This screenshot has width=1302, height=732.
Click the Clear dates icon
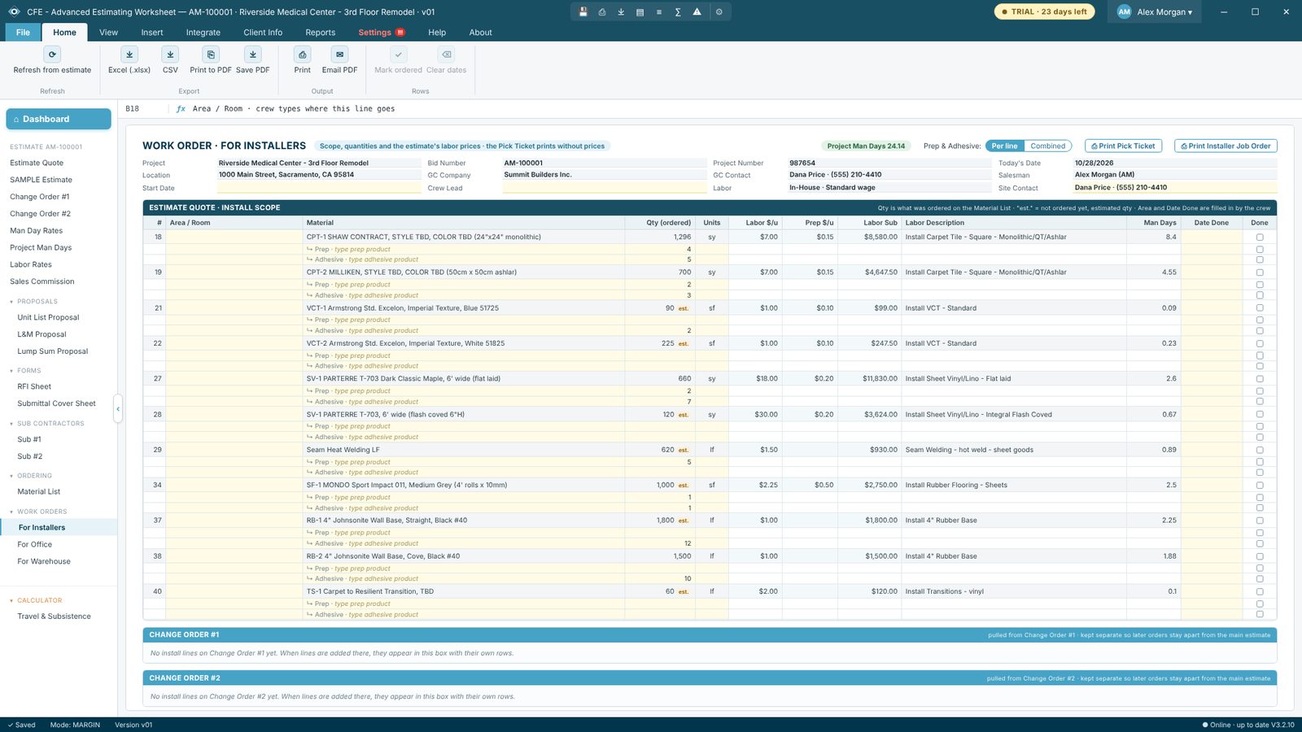coord(446,54)
